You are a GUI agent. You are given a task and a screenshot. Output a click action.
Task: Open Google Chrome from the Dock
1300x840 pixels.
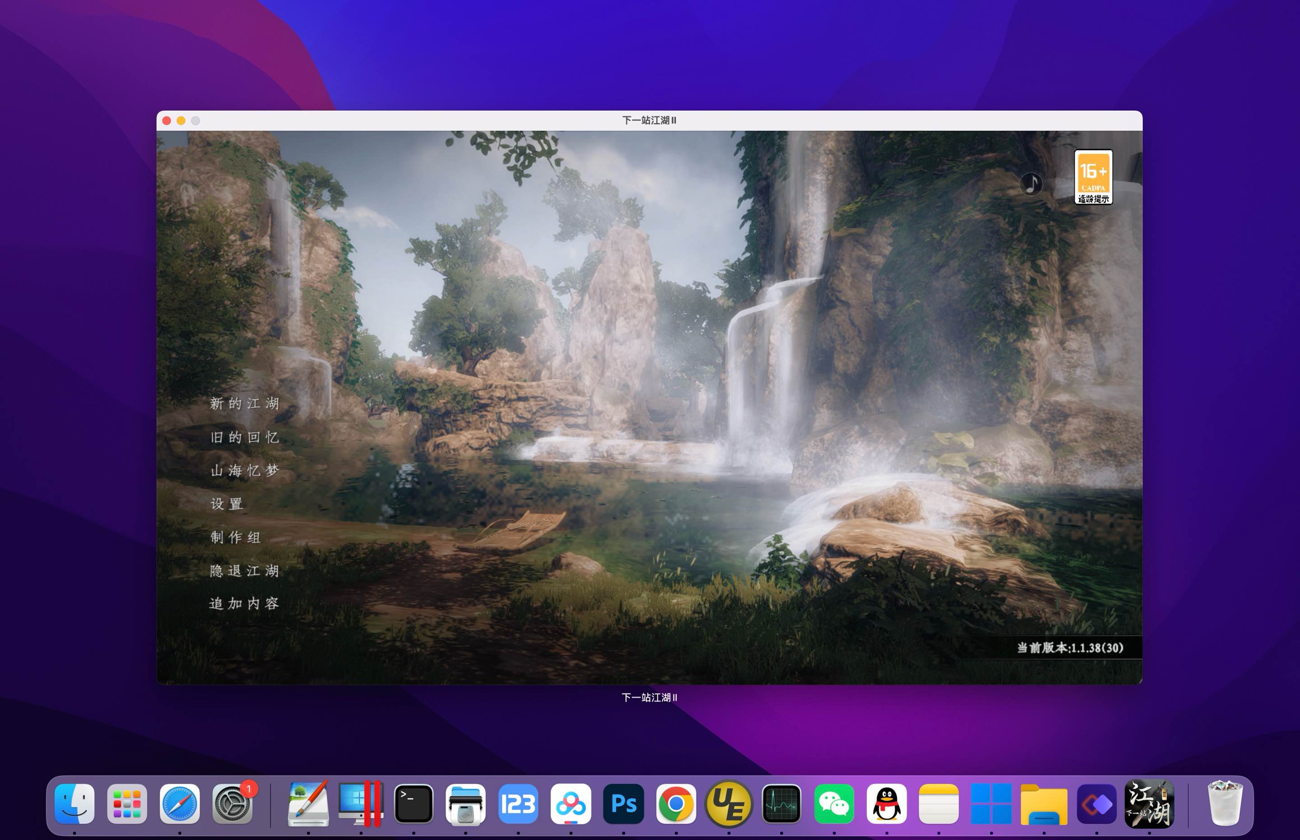676,804
